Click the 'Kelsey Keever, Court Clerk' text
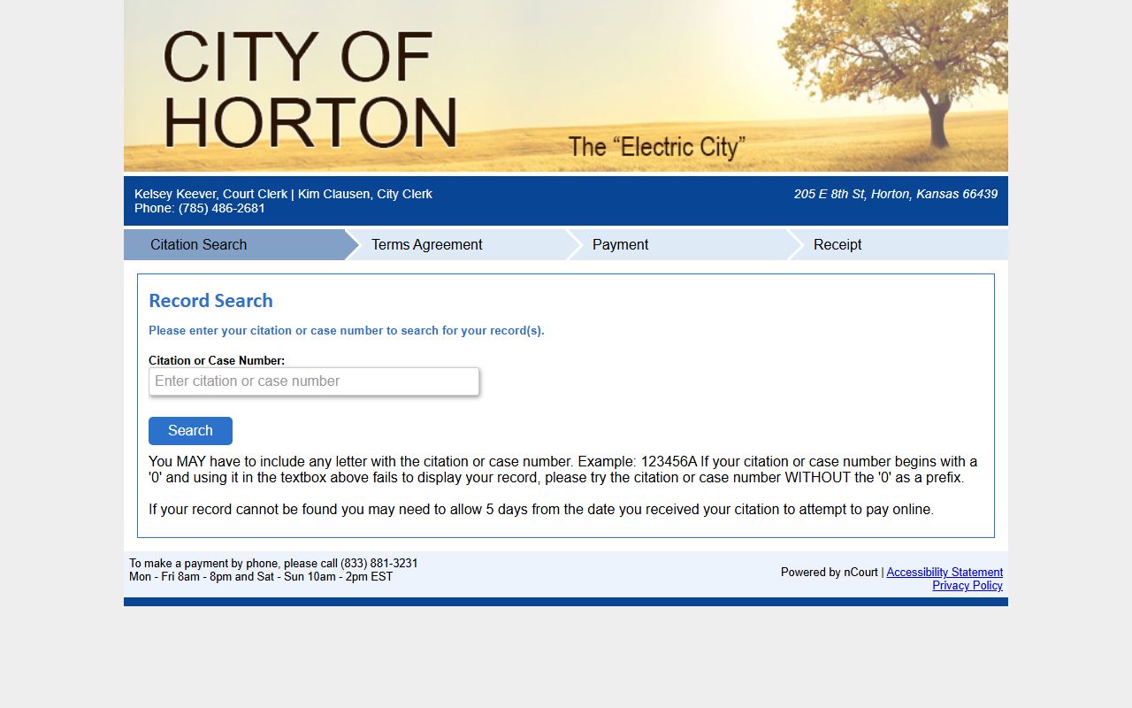Screen dimensions: 1132x708 211,194
